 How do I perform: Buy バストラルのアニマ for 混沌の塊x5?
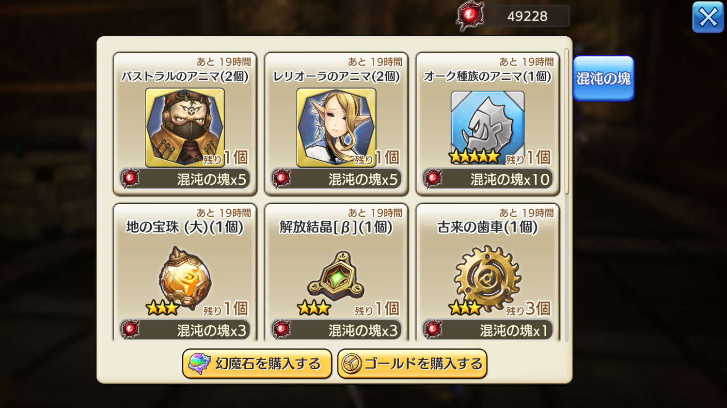pyautogui.click(x=185, y=179)
